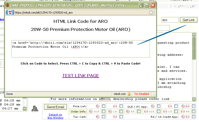The height and width of the screenshot is (122, 199).
Task: Click the US flag in the Tax Cert row
Action: (x=98, y=117)
